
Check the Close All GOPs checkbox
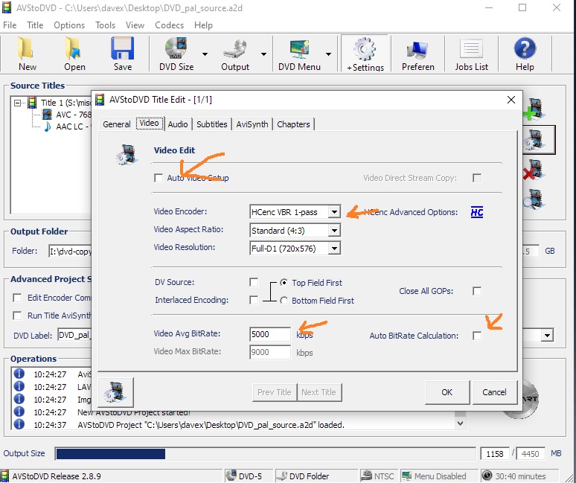477,291
